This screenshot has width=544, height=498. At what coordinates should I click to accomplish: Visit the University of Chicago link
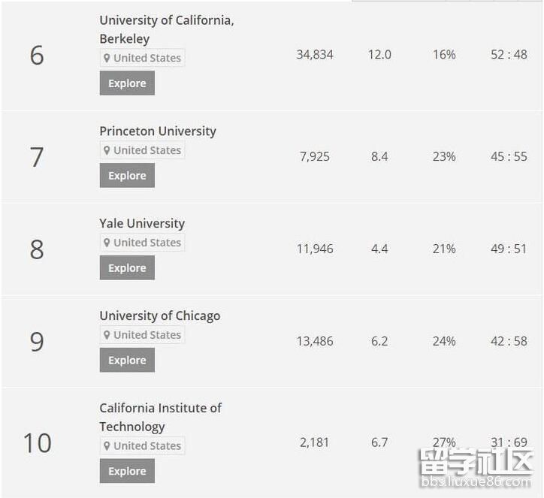[x=160, y=315]
